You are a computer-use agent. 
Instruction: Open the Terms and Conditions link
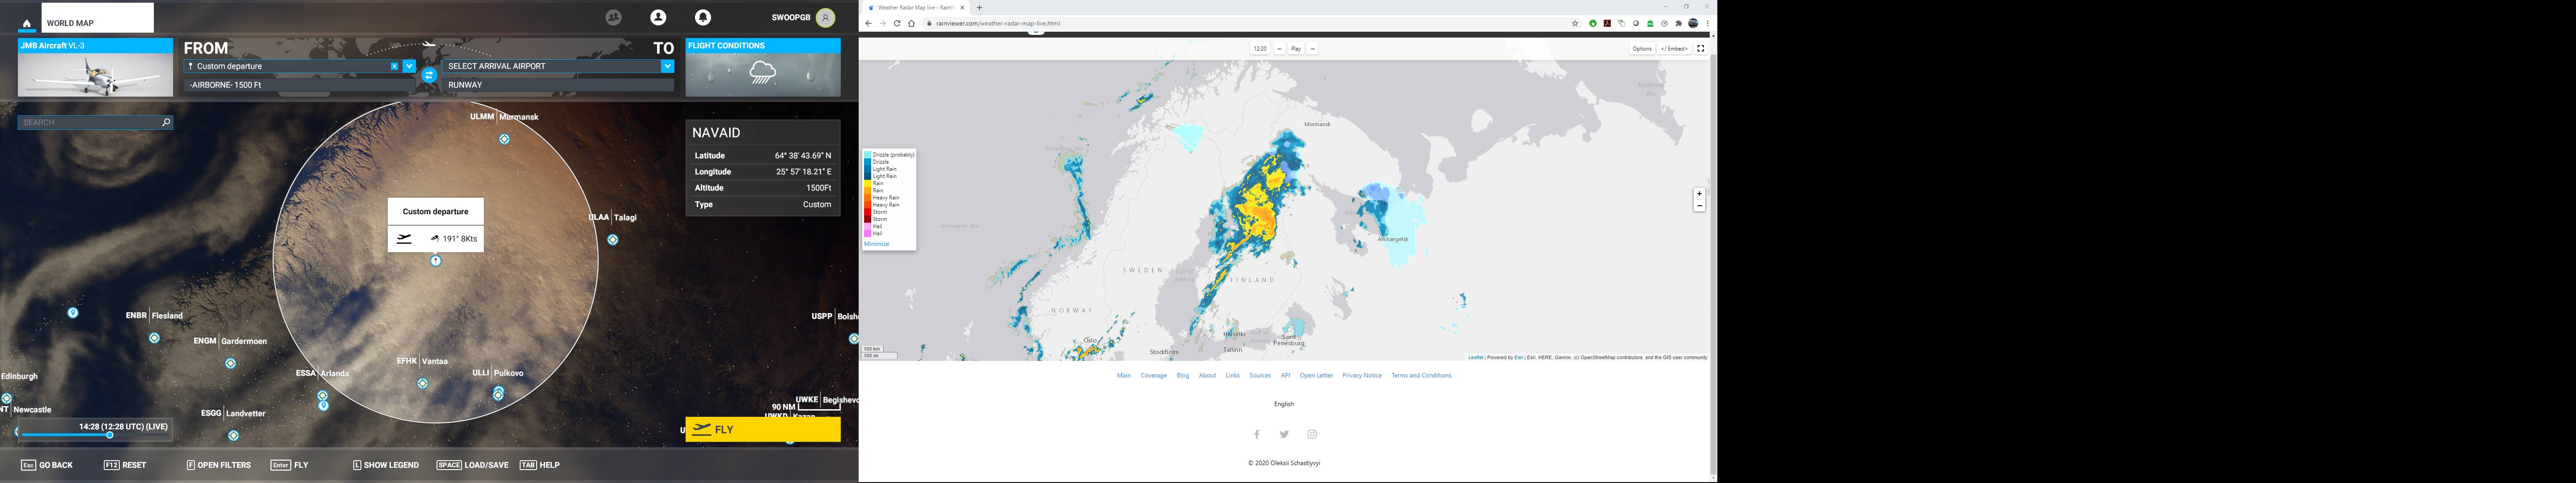coord(1421,376)
